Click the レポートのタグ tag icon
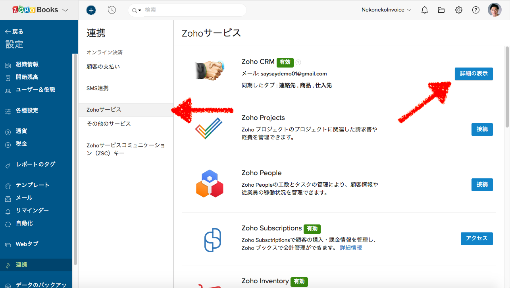This screenshot has width=510, height=288. pyautogui.click(x=8, y=165)
